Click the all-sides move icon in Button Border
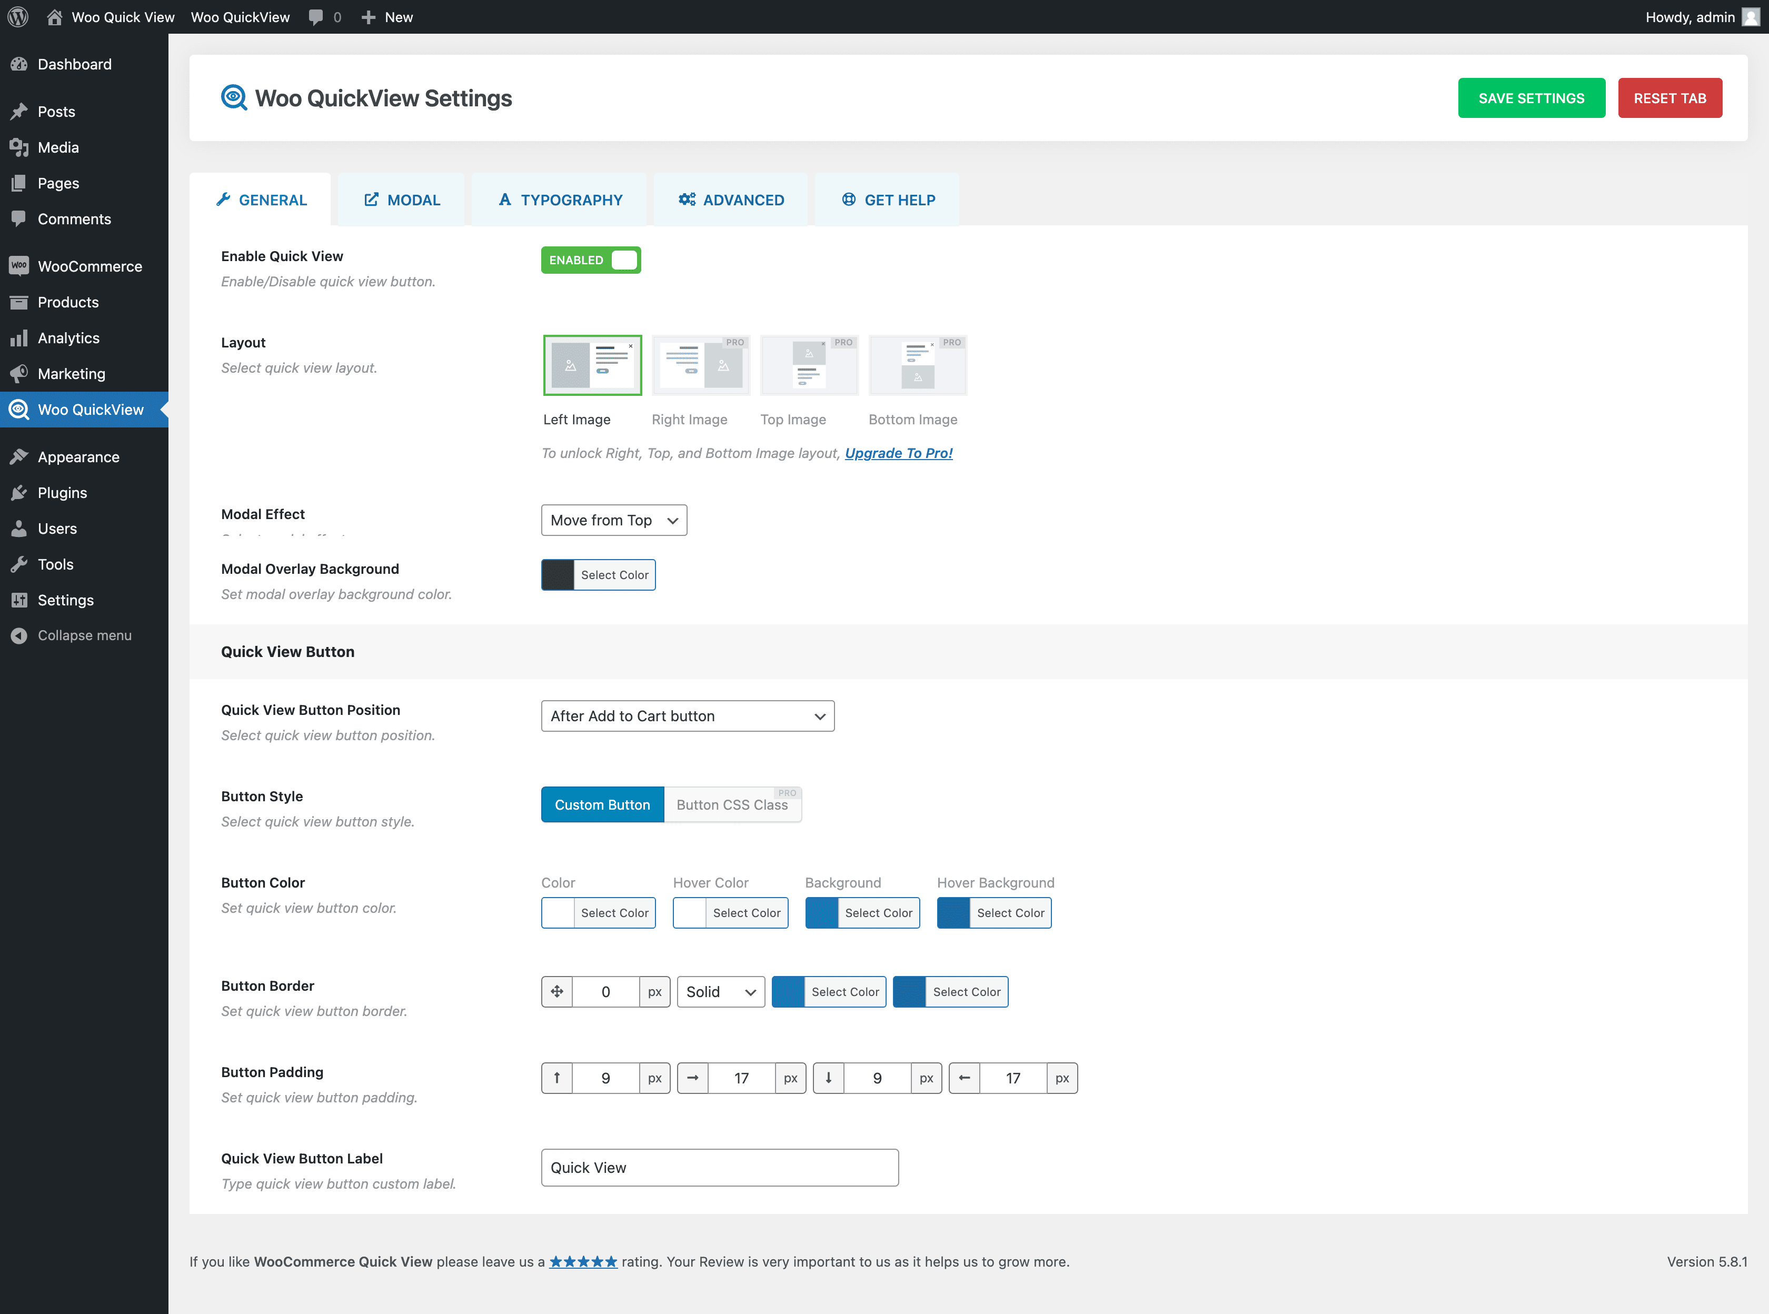Image resolution: width=1769 pixels, height=1314 pixels. (x=557, y=991)
